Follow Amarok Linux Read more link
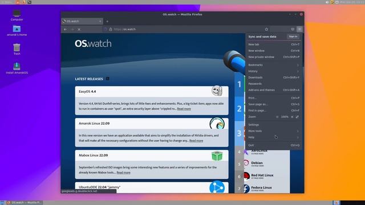 pyautogui.click(x=196, y=141)
